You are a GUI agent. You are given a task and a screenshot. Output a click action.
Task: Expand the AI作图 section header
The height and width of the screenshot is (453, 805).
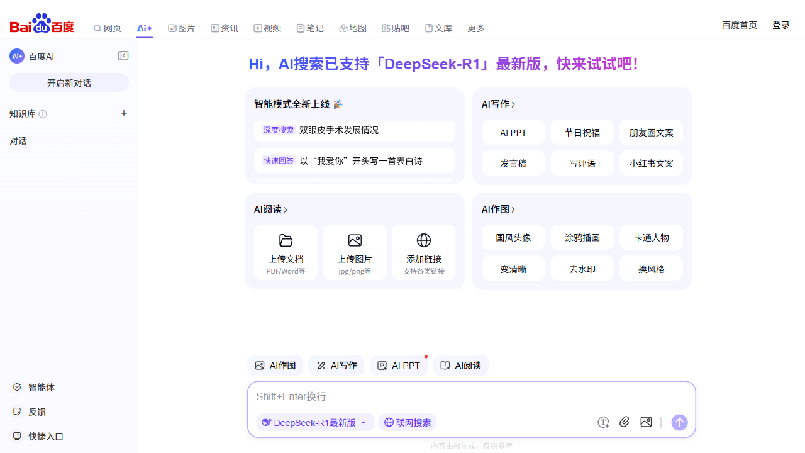point(498,210)
